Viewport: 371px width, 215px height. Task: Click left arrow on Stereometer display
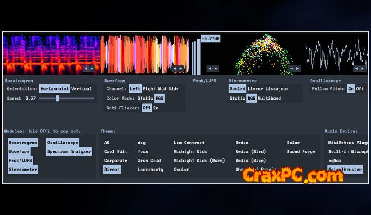292,68
